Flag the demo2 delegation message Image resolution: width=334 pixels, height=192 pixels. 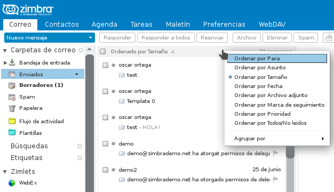click(x=276, y=179)
